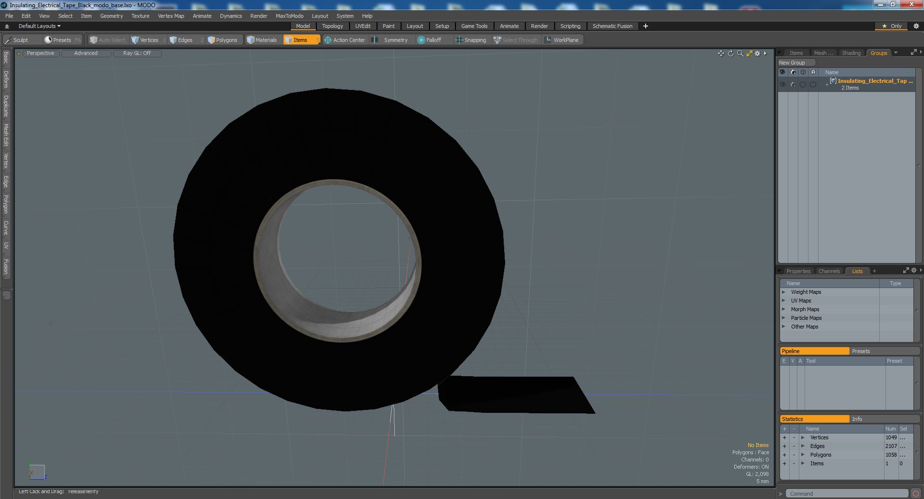The height and width of the screenshot is (499, 924).
Task: Switch to Vertices selection mode
Action: point(148,40)
